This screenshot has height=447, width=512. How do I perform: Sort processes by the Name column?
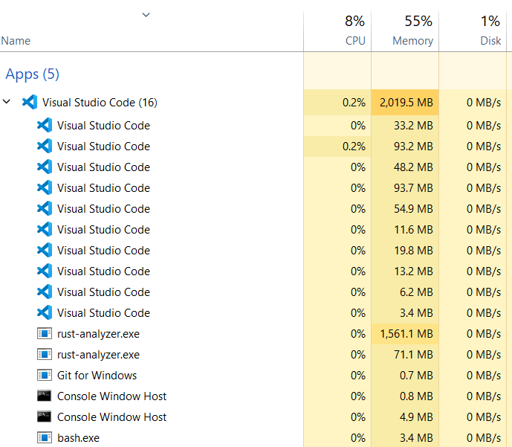[x=16, y=41]
